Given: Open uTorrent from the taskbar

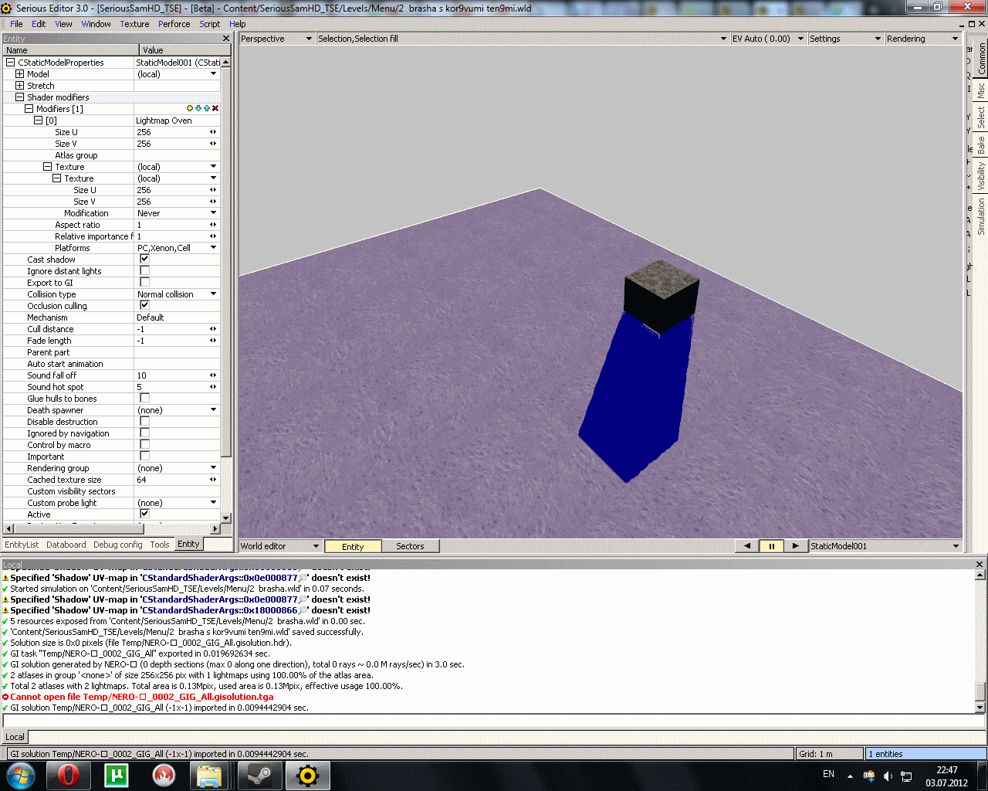Looking at the screenshot, I should click(x=117, y=775).
